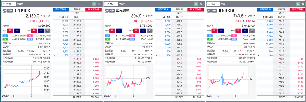This screenshot has width=306, height=102.
Task: Click INPEX last price 2,150.0
Action: pyautogui.click(x=32, y=16)
